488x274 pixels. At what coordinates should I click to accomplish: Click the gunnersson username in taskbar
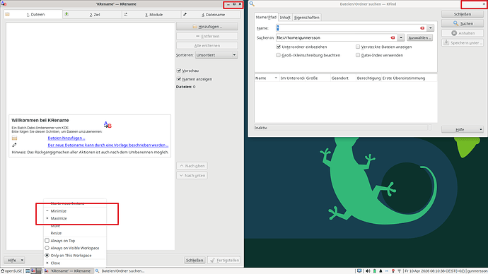(x=477, y=271)
